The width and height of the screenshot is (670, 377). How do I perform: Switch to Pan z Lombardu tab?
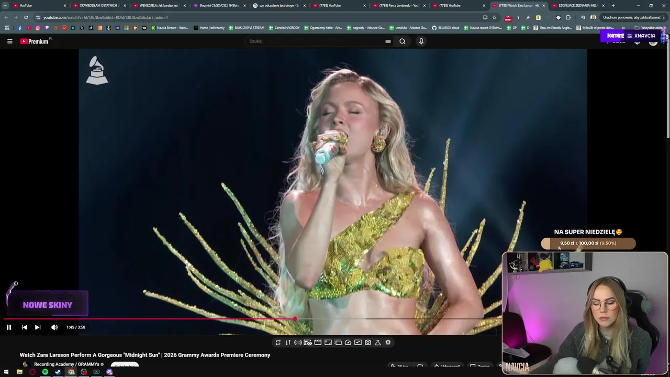pyautogui.click(x=399, y=5)
